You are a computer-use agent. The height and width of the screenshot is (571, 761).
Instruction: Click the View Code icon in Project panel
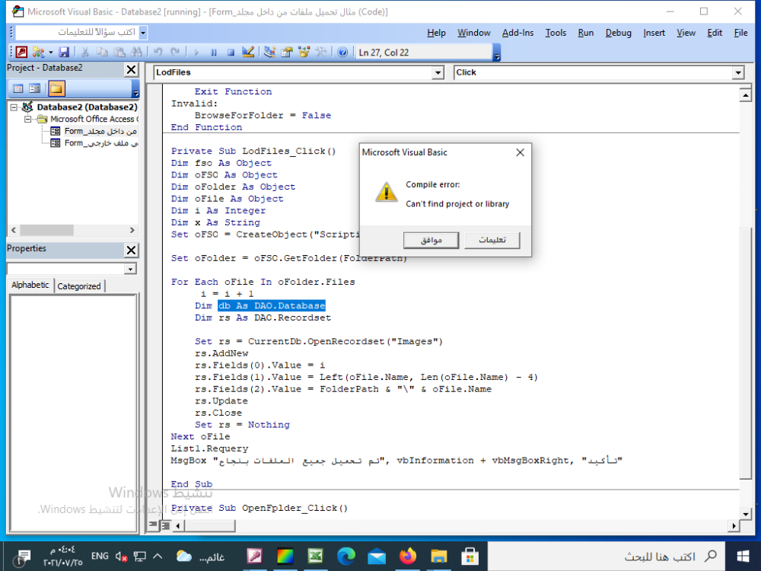point(18,88)
